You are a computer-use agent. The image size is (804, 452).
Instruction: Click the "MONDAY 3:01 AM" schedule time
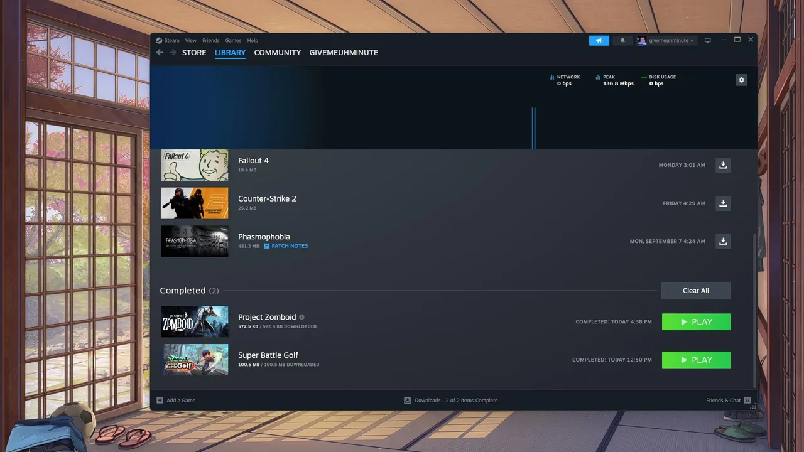(682, 165)
